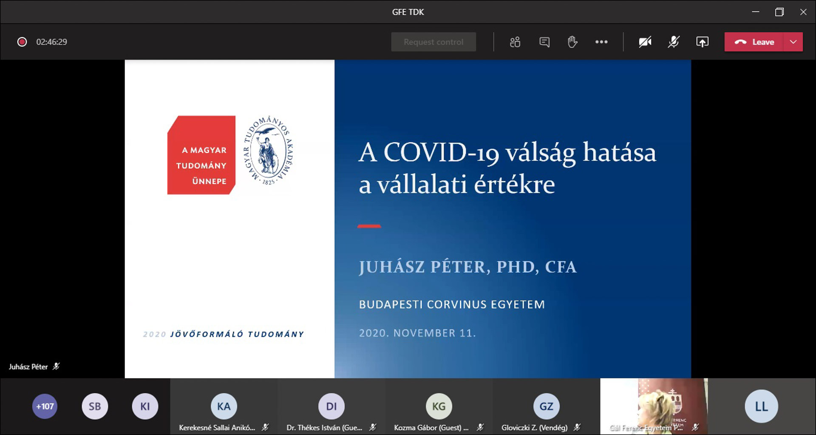Screen dimensions: 816x435
Task: Click the red Leave button
Action: (754, 42)
